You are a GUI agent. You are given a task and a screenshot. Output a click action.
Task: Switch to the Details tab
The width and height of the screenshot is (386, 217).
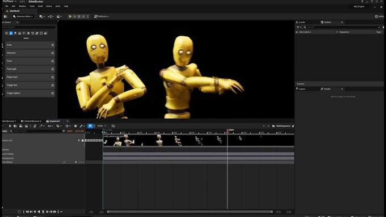pos(325,89)
